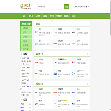Open 电商工具大全 in the sidebar category list
Image resolution: width=111 pixels, height=111 pixels.
tap(26, 45)
